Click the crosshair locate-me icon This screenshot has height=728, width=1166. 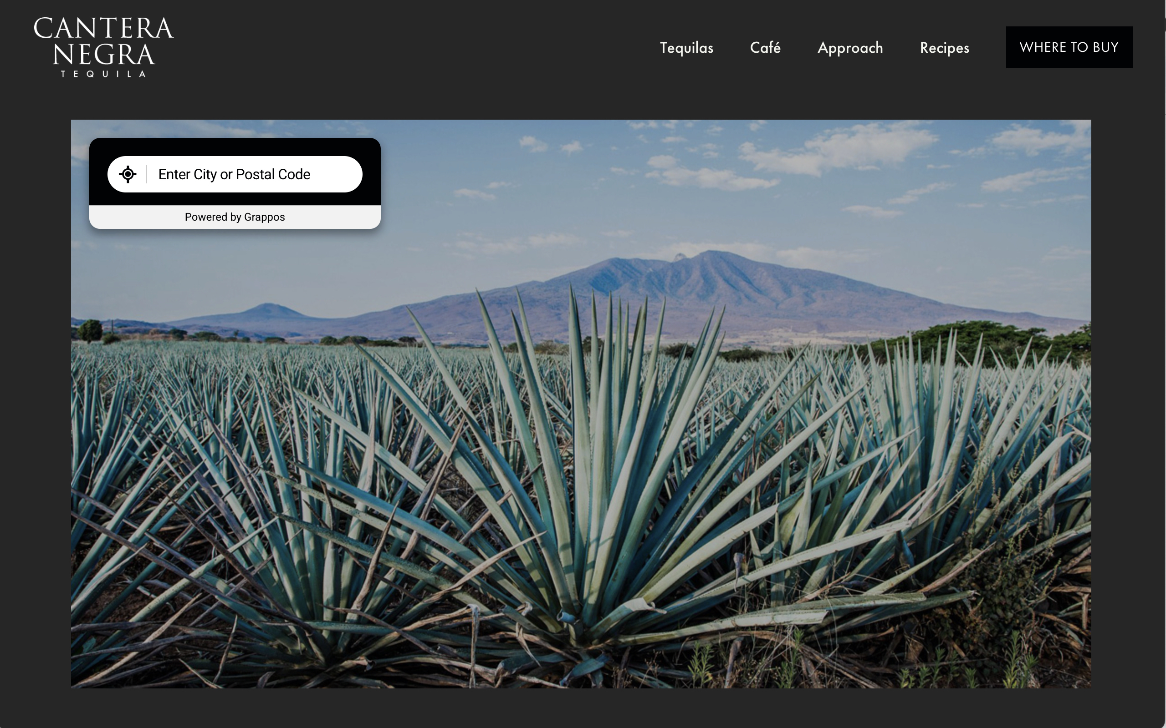pyautogui.click(x=128, y=174)
